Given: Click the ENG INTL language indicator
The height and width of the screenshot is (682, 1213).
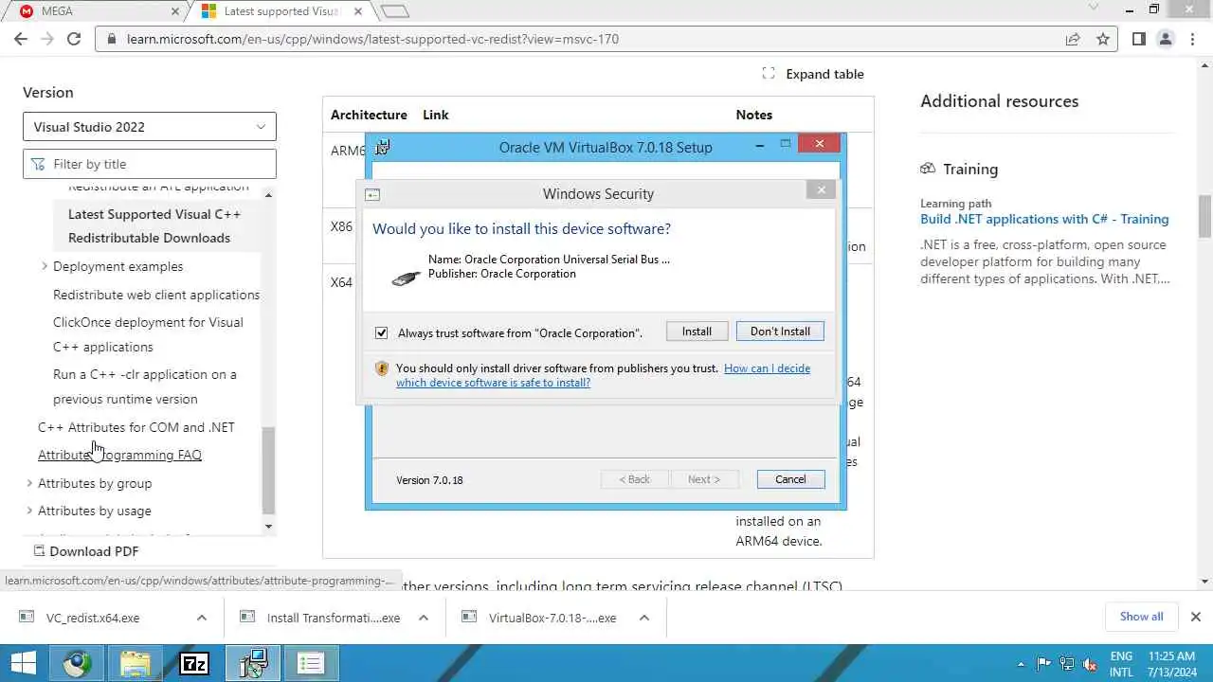Looking at the screenshot, I should pyautogui.click(x=1122, y=663).
